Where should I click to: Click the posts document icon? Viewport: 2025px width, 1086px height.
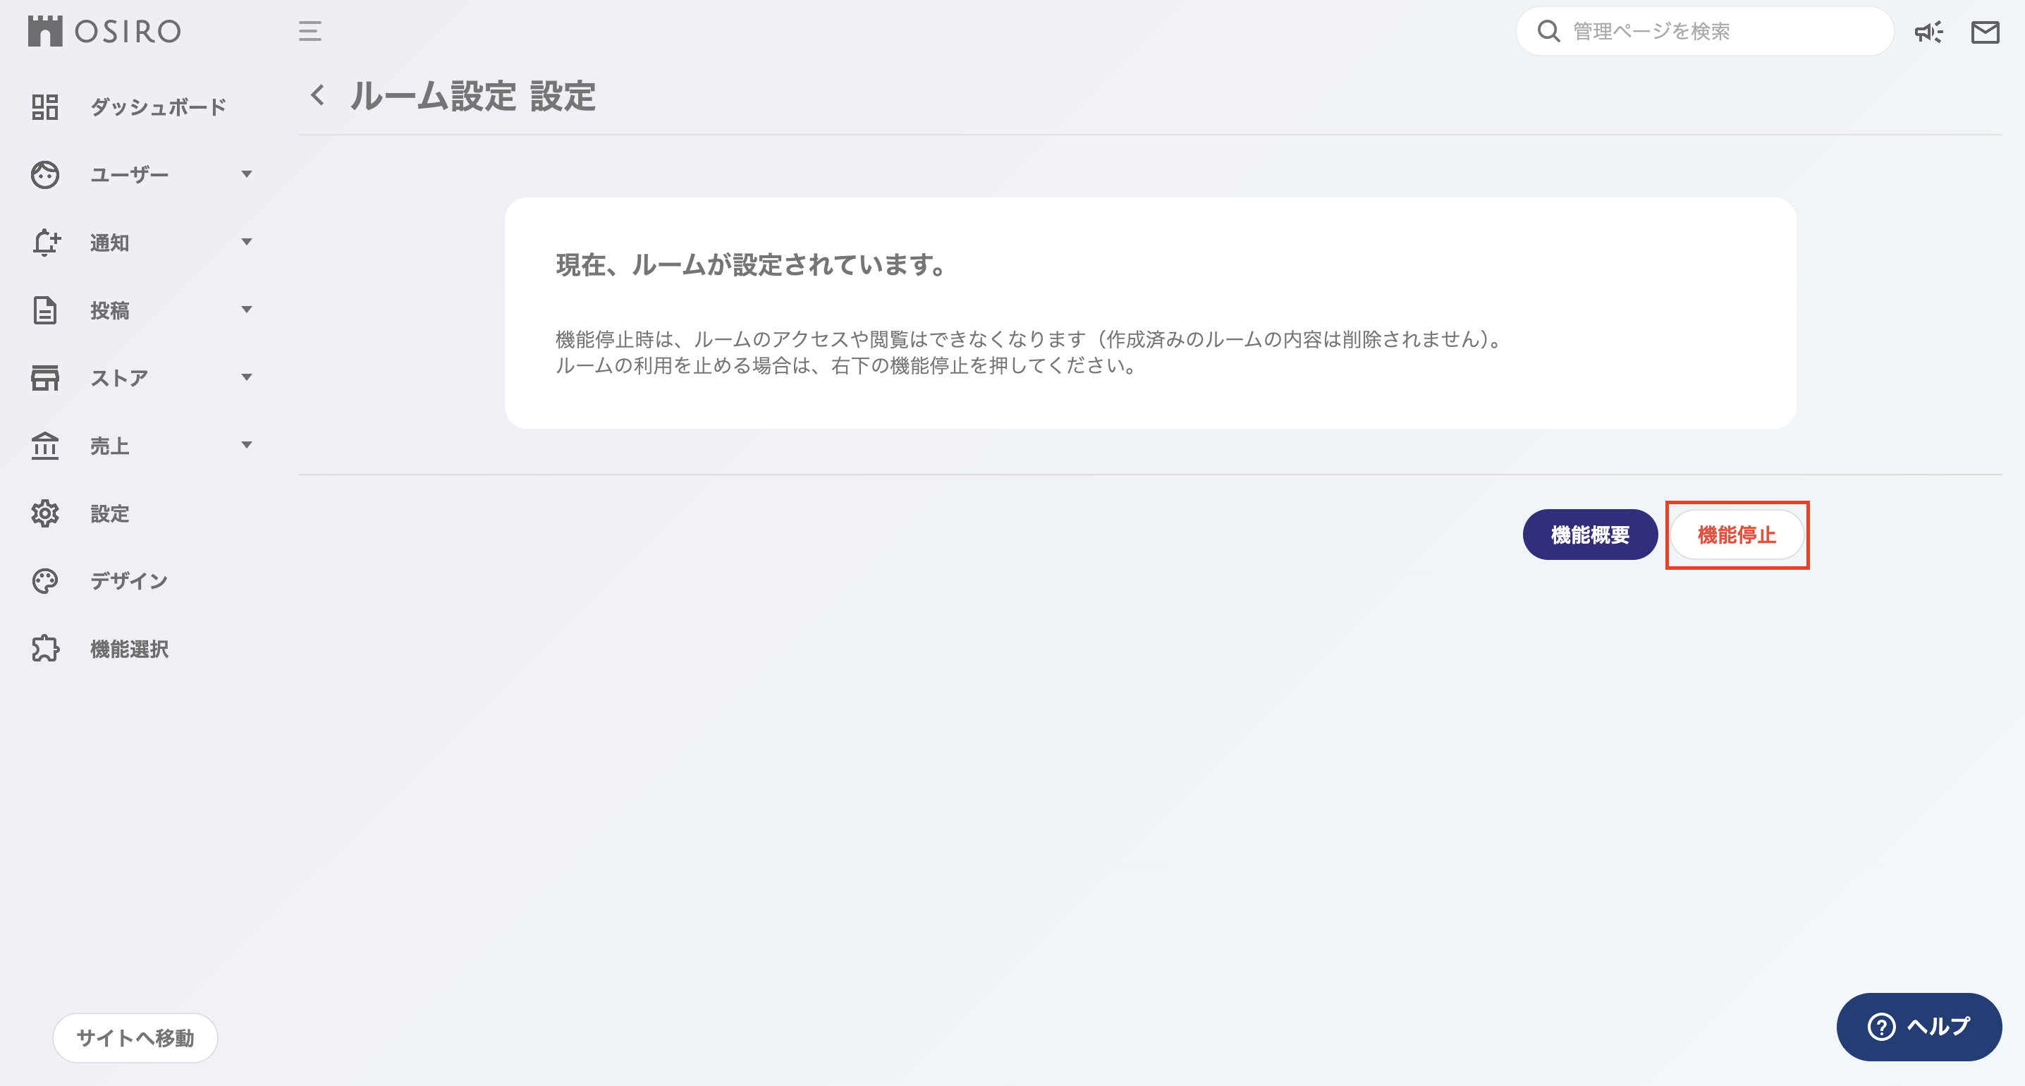coord(45,310)
